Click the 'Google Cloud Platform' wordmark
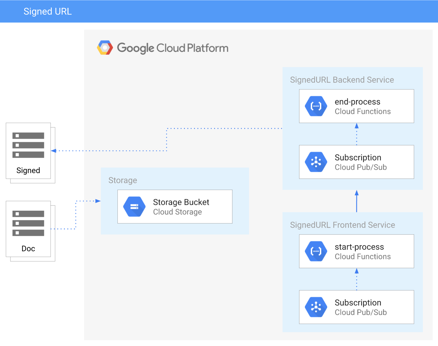This screenshot has height=346, width=438. [x=173, y=48]
